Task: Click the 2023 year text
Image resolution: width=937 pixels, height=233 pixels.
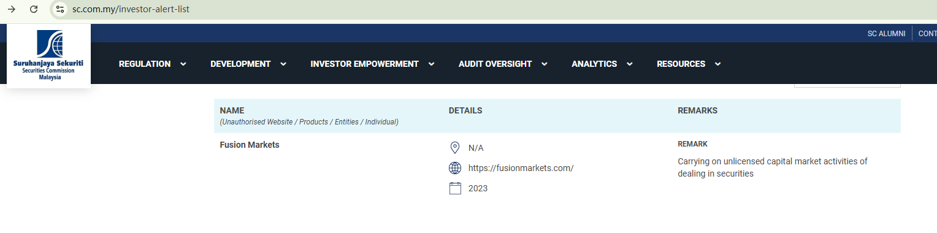Action: (478, 188)
